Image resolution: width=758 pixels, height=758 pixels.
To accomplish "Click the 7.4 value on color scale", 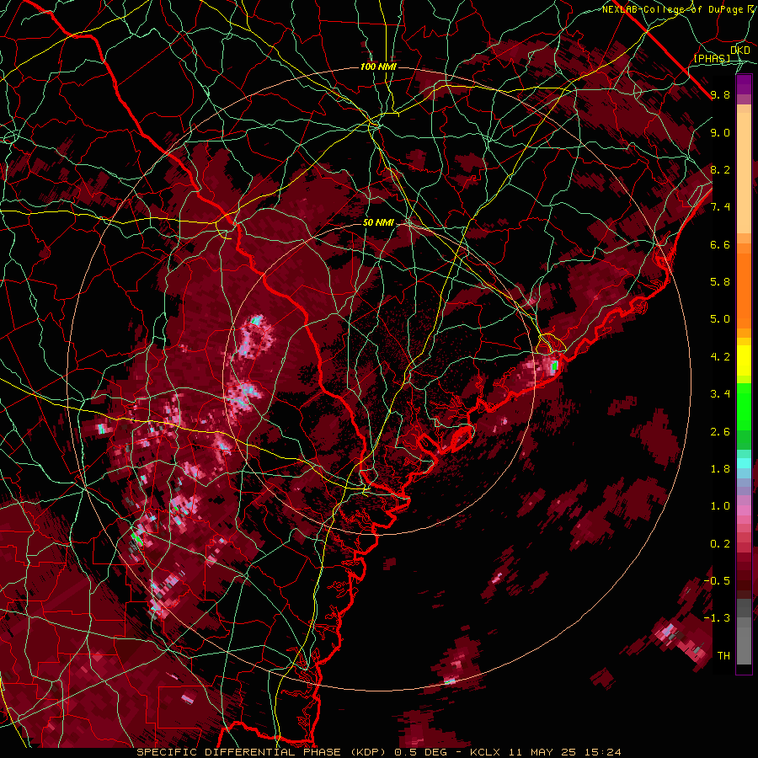I will 720,207.
